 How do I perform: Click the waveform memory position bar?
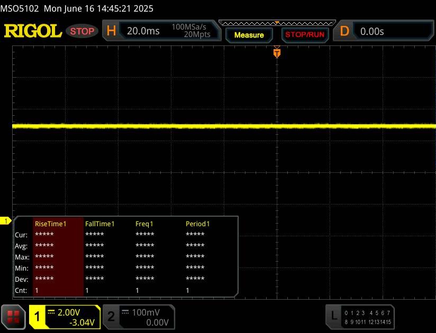277,23
